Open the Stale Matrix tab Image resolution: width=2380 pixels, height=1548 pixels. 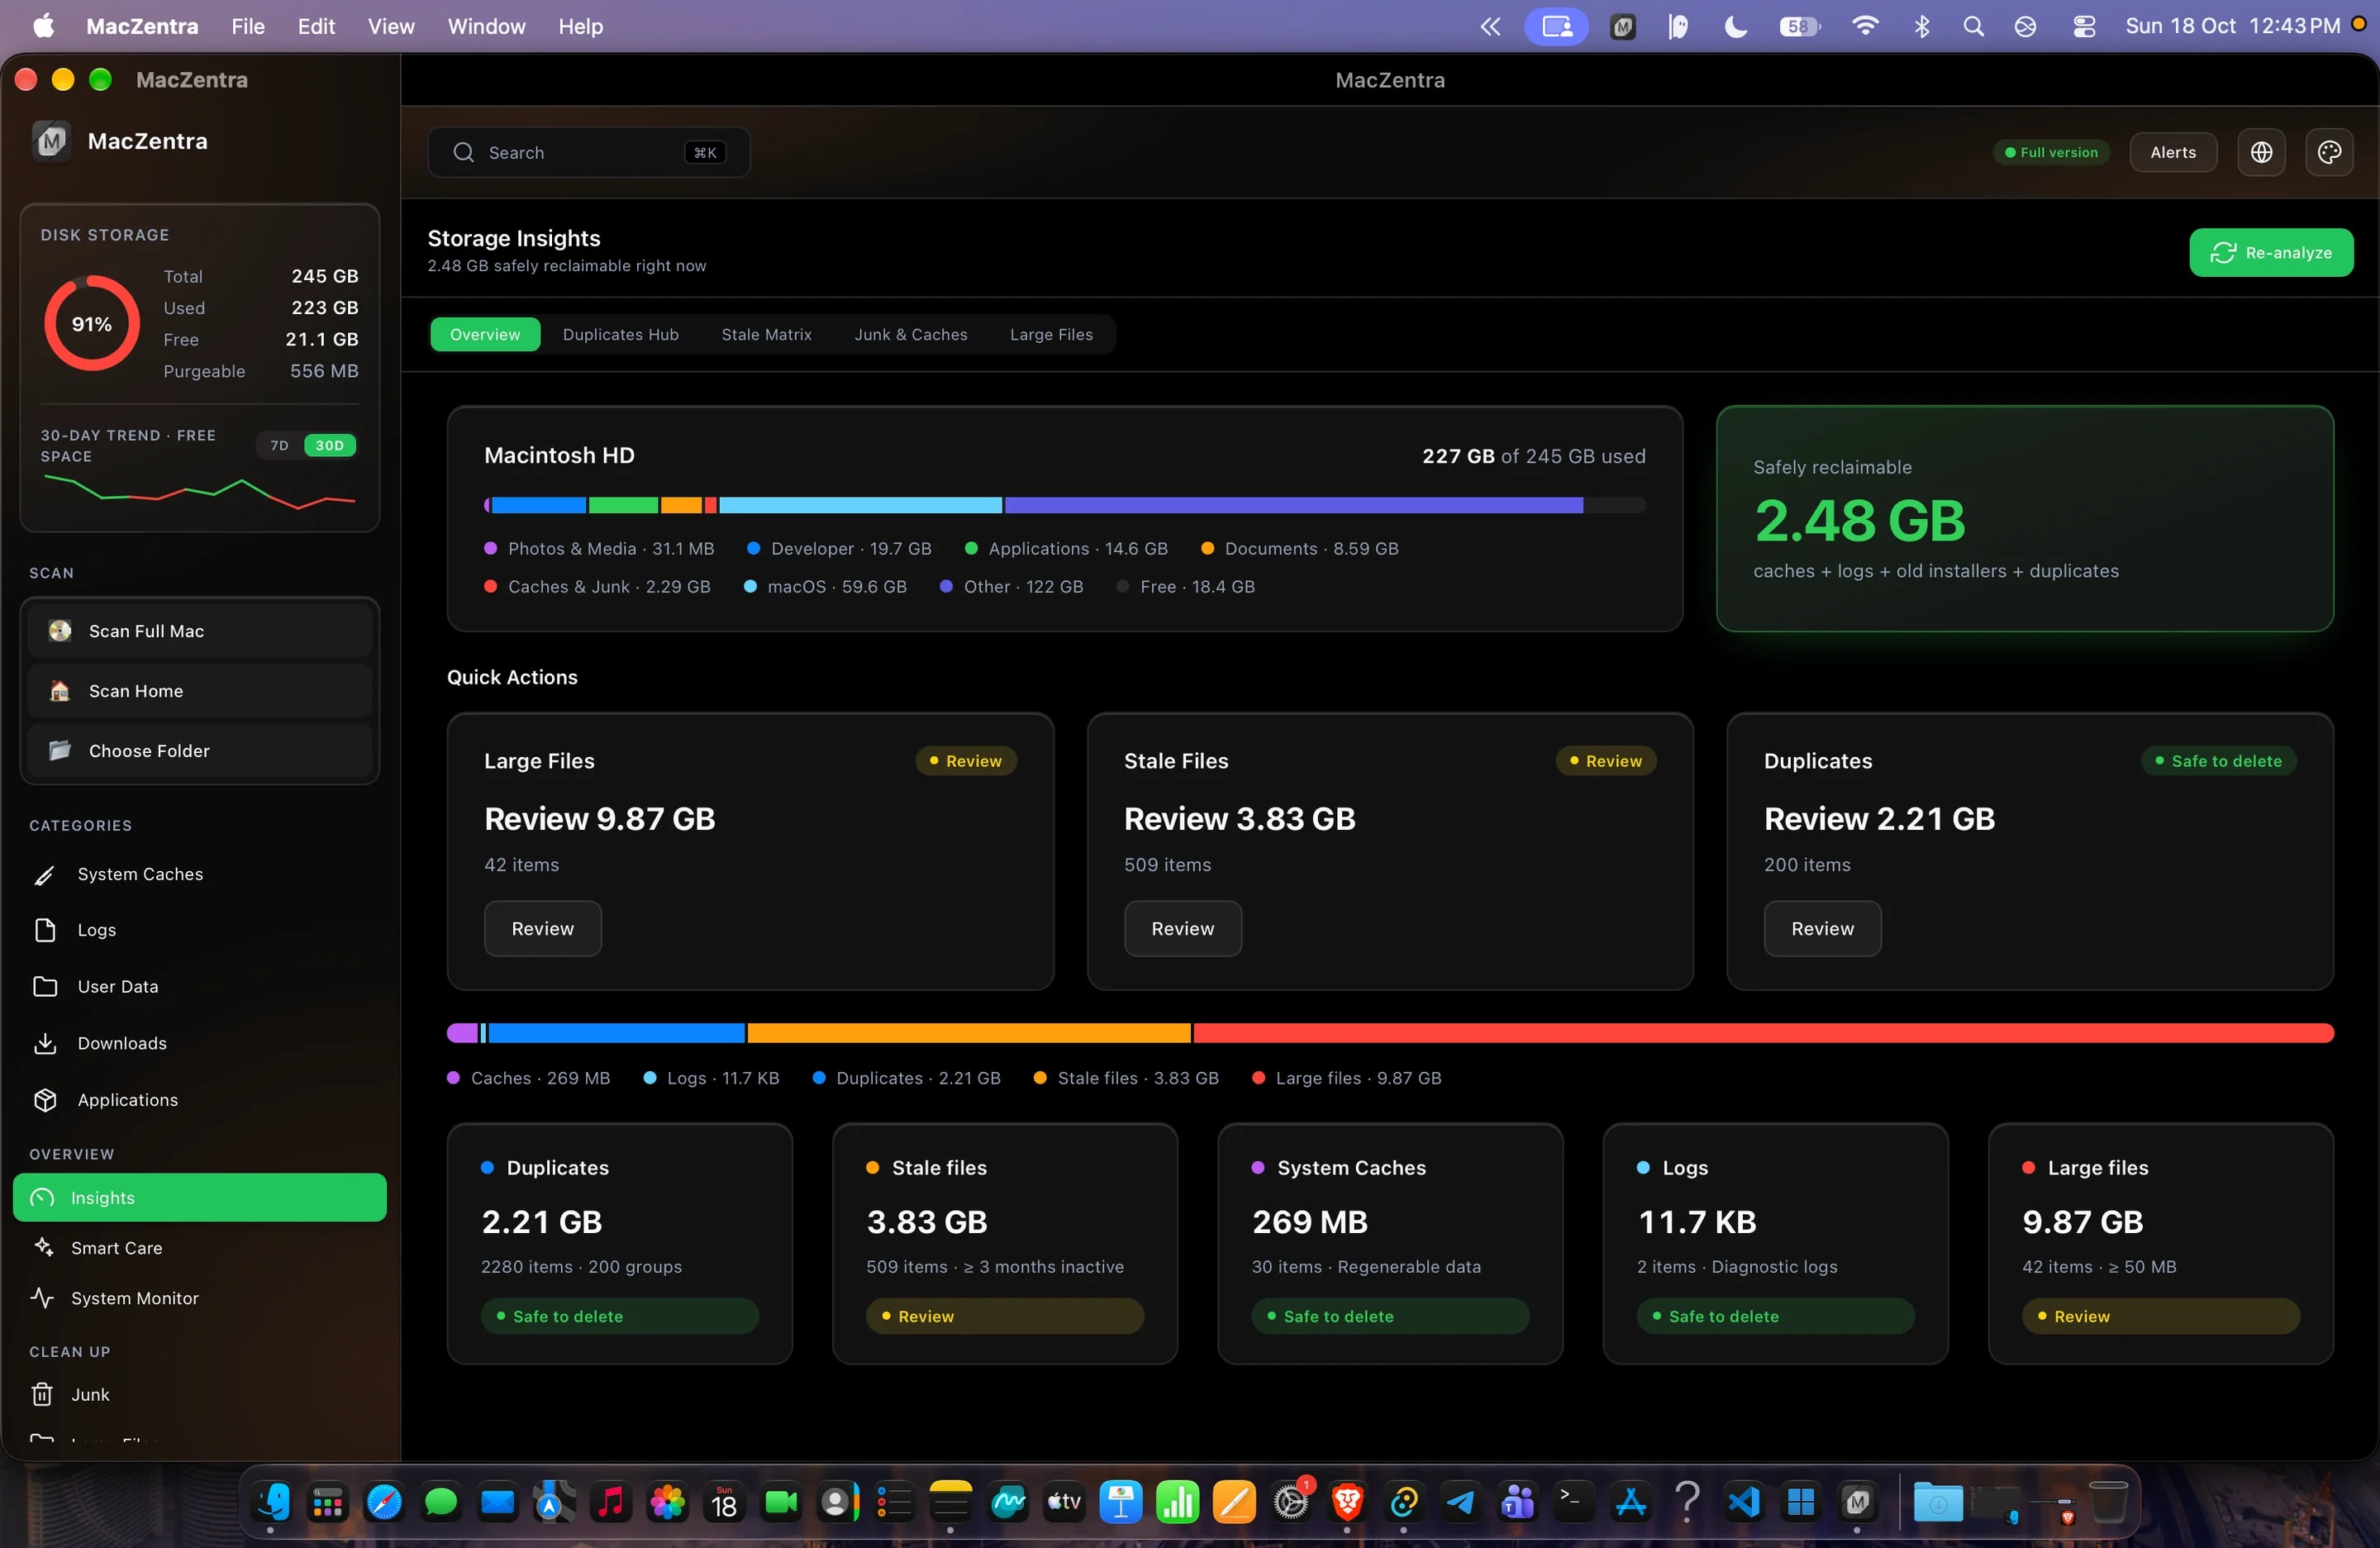tap(766, 334)
